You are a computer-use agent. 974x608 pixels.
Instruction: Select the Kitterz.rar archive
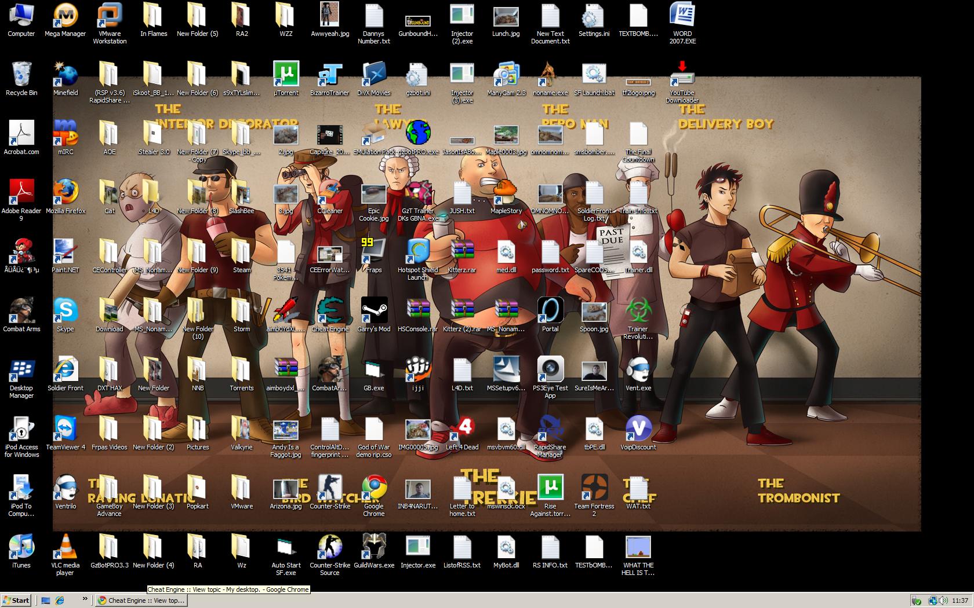[x=462, y=257]
